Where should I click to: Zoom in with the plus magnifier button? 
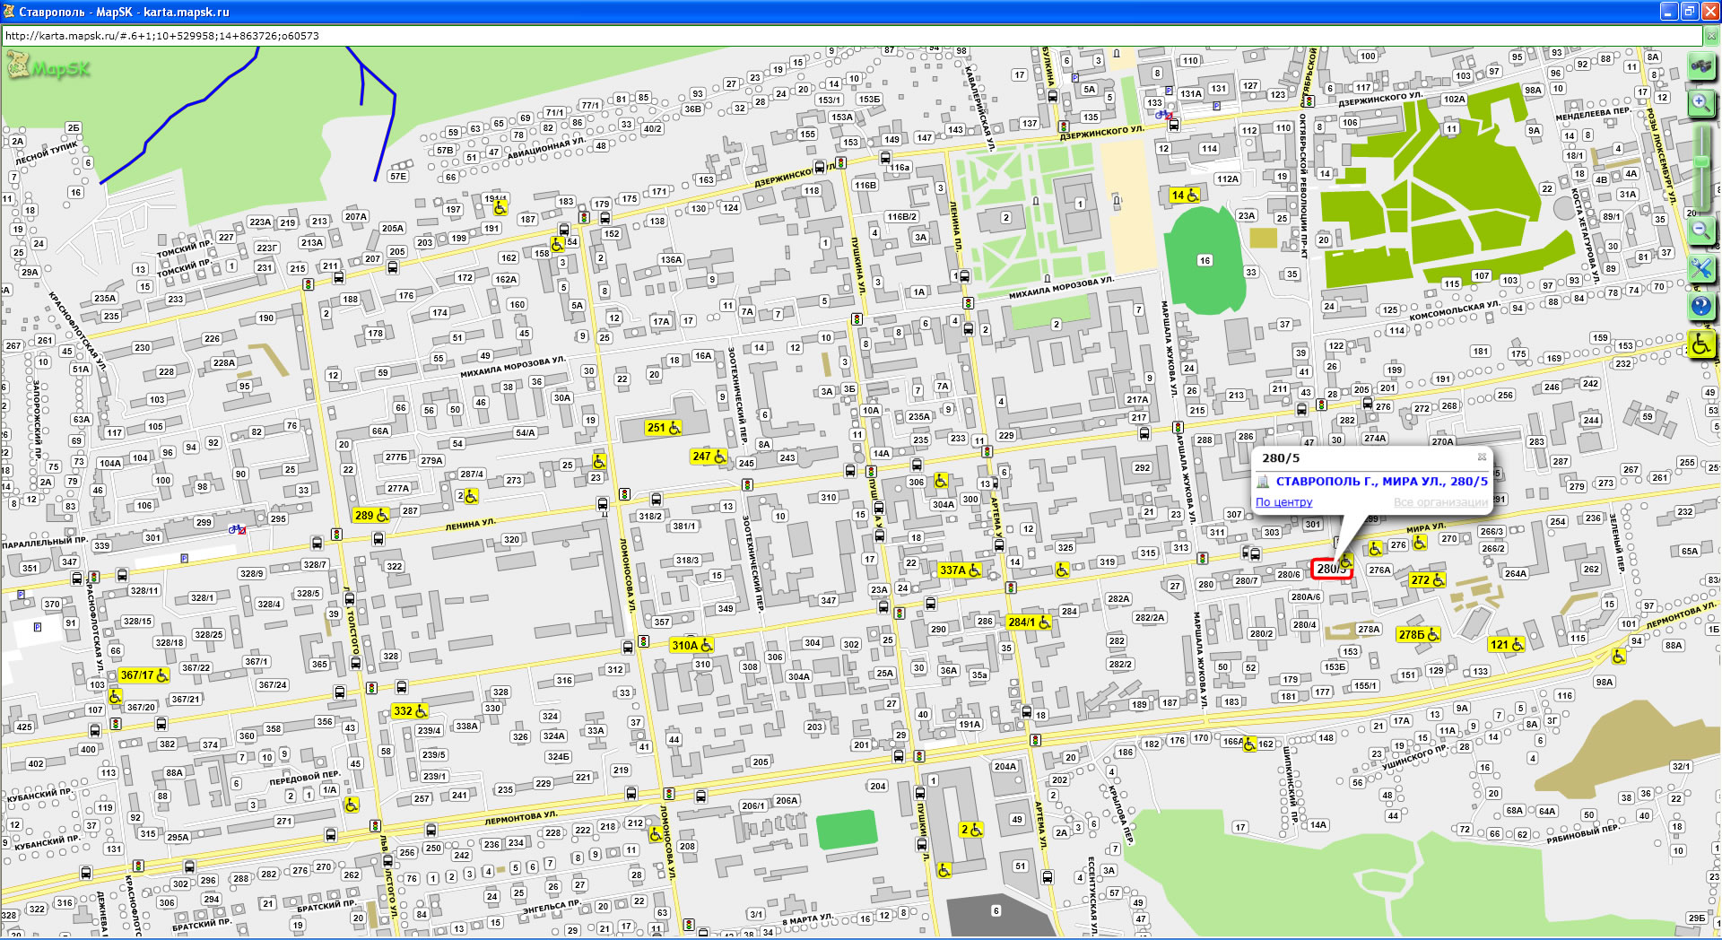(1701, 103)
